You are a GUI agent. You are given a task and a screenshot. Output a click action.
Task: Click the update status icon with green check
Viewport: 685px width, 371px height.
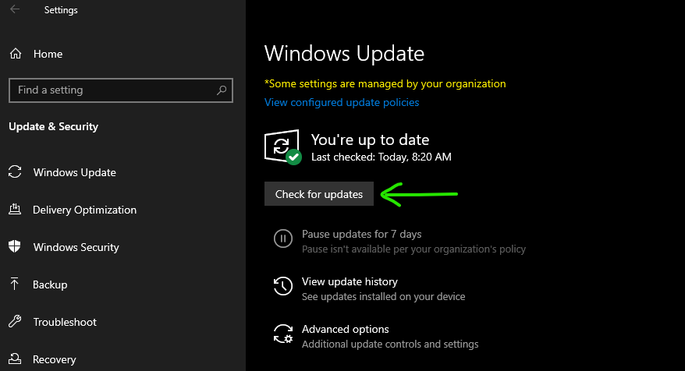[x=282, y=147]
